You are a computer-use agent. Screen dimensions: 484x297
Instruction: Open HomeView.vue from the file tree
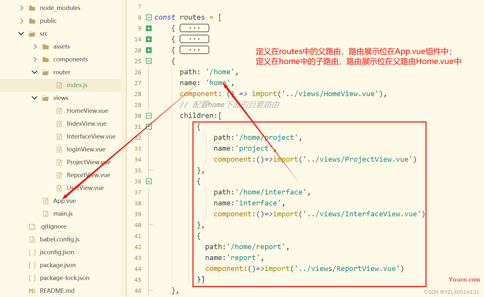tap(87, 111)
